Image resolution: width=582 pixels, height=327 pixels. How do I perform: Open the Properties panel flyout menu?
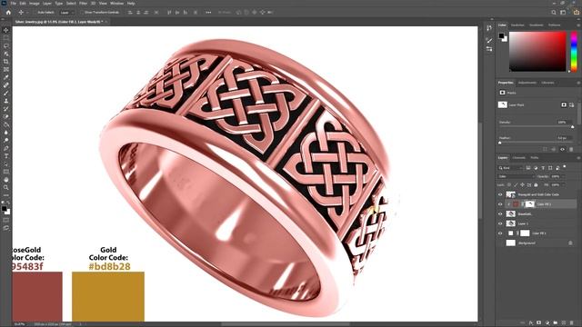(x=578, y=83)
